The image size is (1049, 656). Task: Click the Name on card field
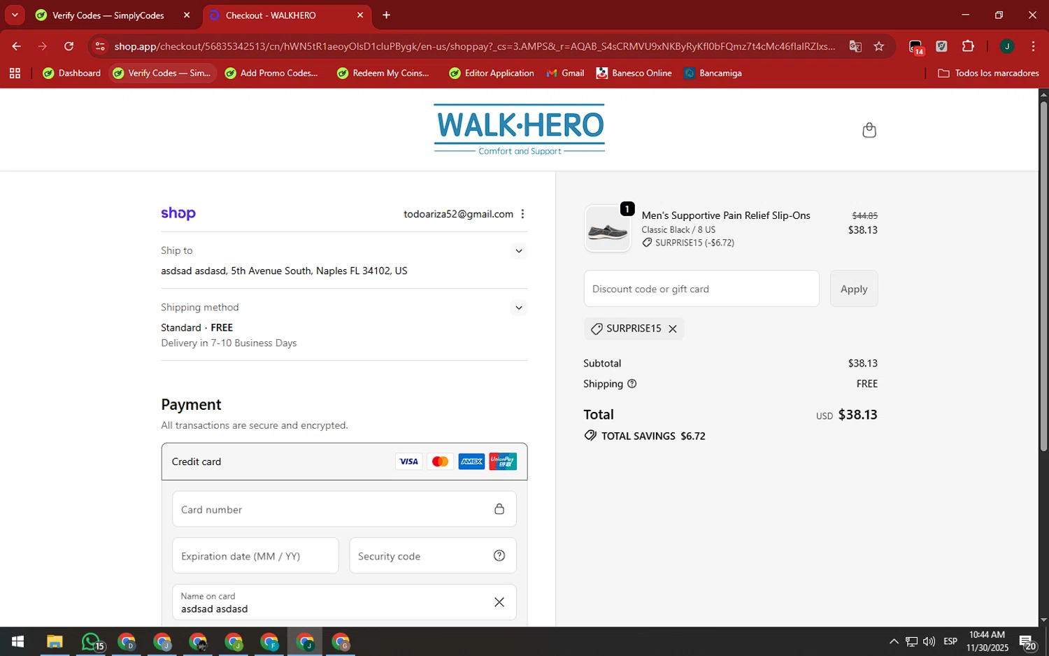click(344, 602)
